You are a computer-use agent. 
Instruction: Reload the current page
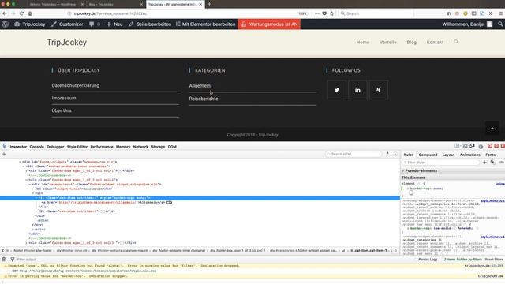click(x=21, y=13)
